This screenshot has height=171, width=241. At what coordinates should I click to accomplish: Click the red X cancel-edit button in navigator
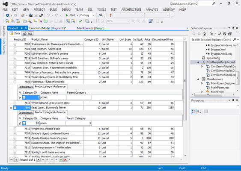tap(65, 160)
